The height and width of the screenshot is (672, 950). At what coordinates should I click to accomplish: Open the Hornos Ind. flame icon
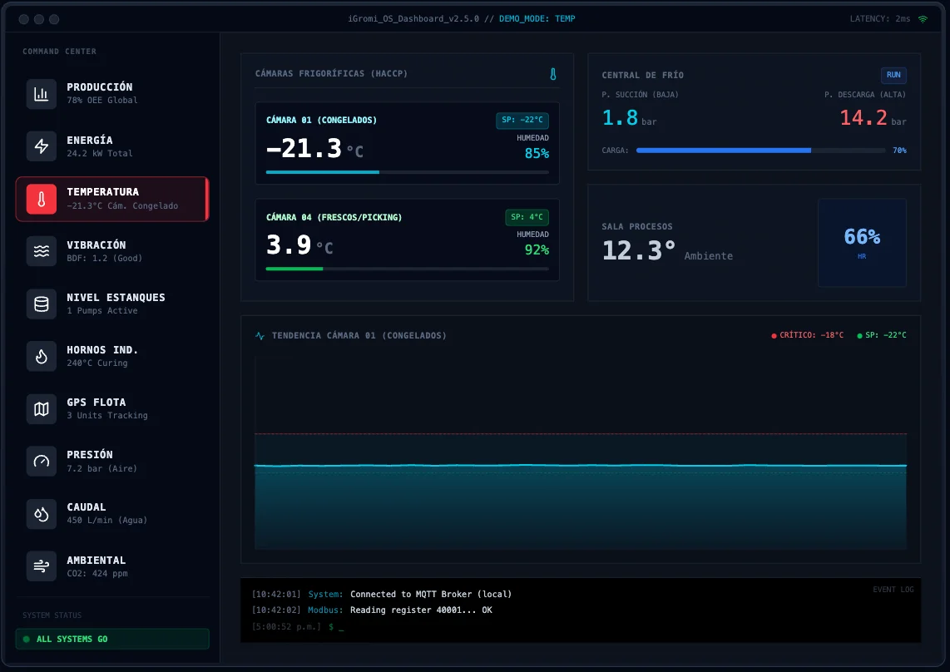point(42,356)
